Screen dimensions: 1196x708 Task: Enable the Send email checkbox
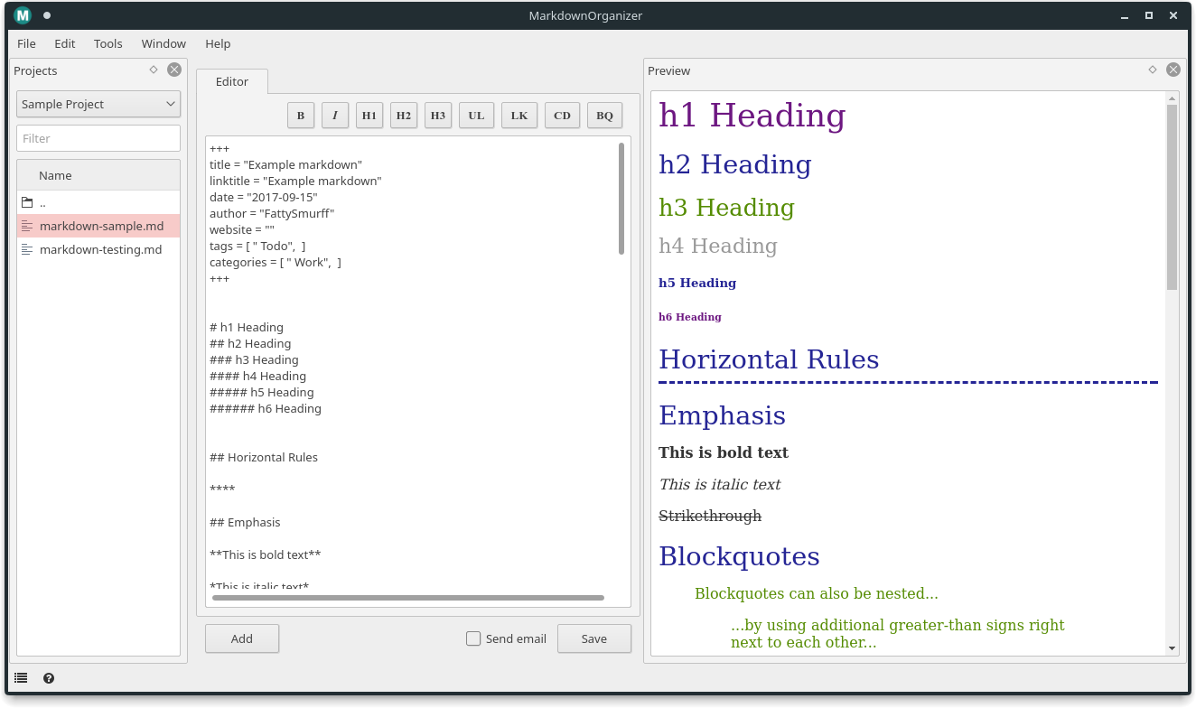473,638
